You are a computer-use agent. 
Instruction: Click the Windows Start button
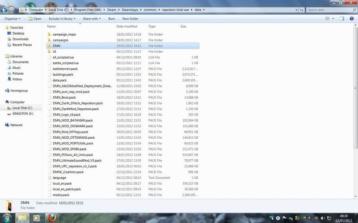coord(6,218)
